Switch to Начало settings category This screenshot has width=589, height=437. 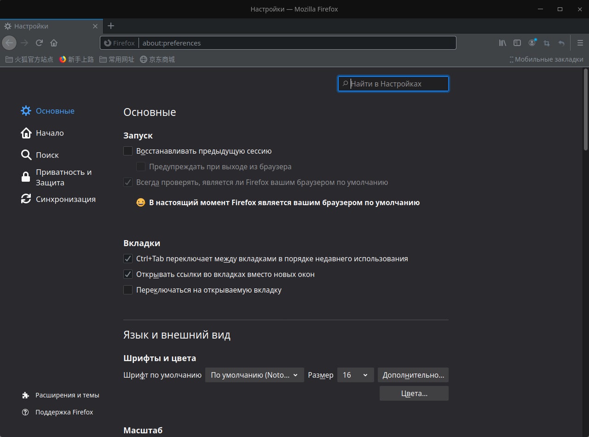tap(42, 133)
